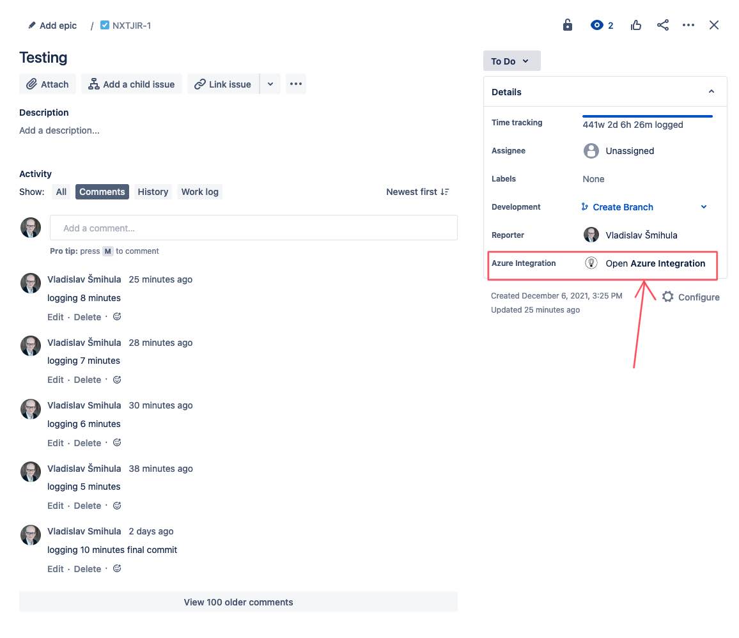
Task: Click View 100 older comments
Action: point(238,602)
